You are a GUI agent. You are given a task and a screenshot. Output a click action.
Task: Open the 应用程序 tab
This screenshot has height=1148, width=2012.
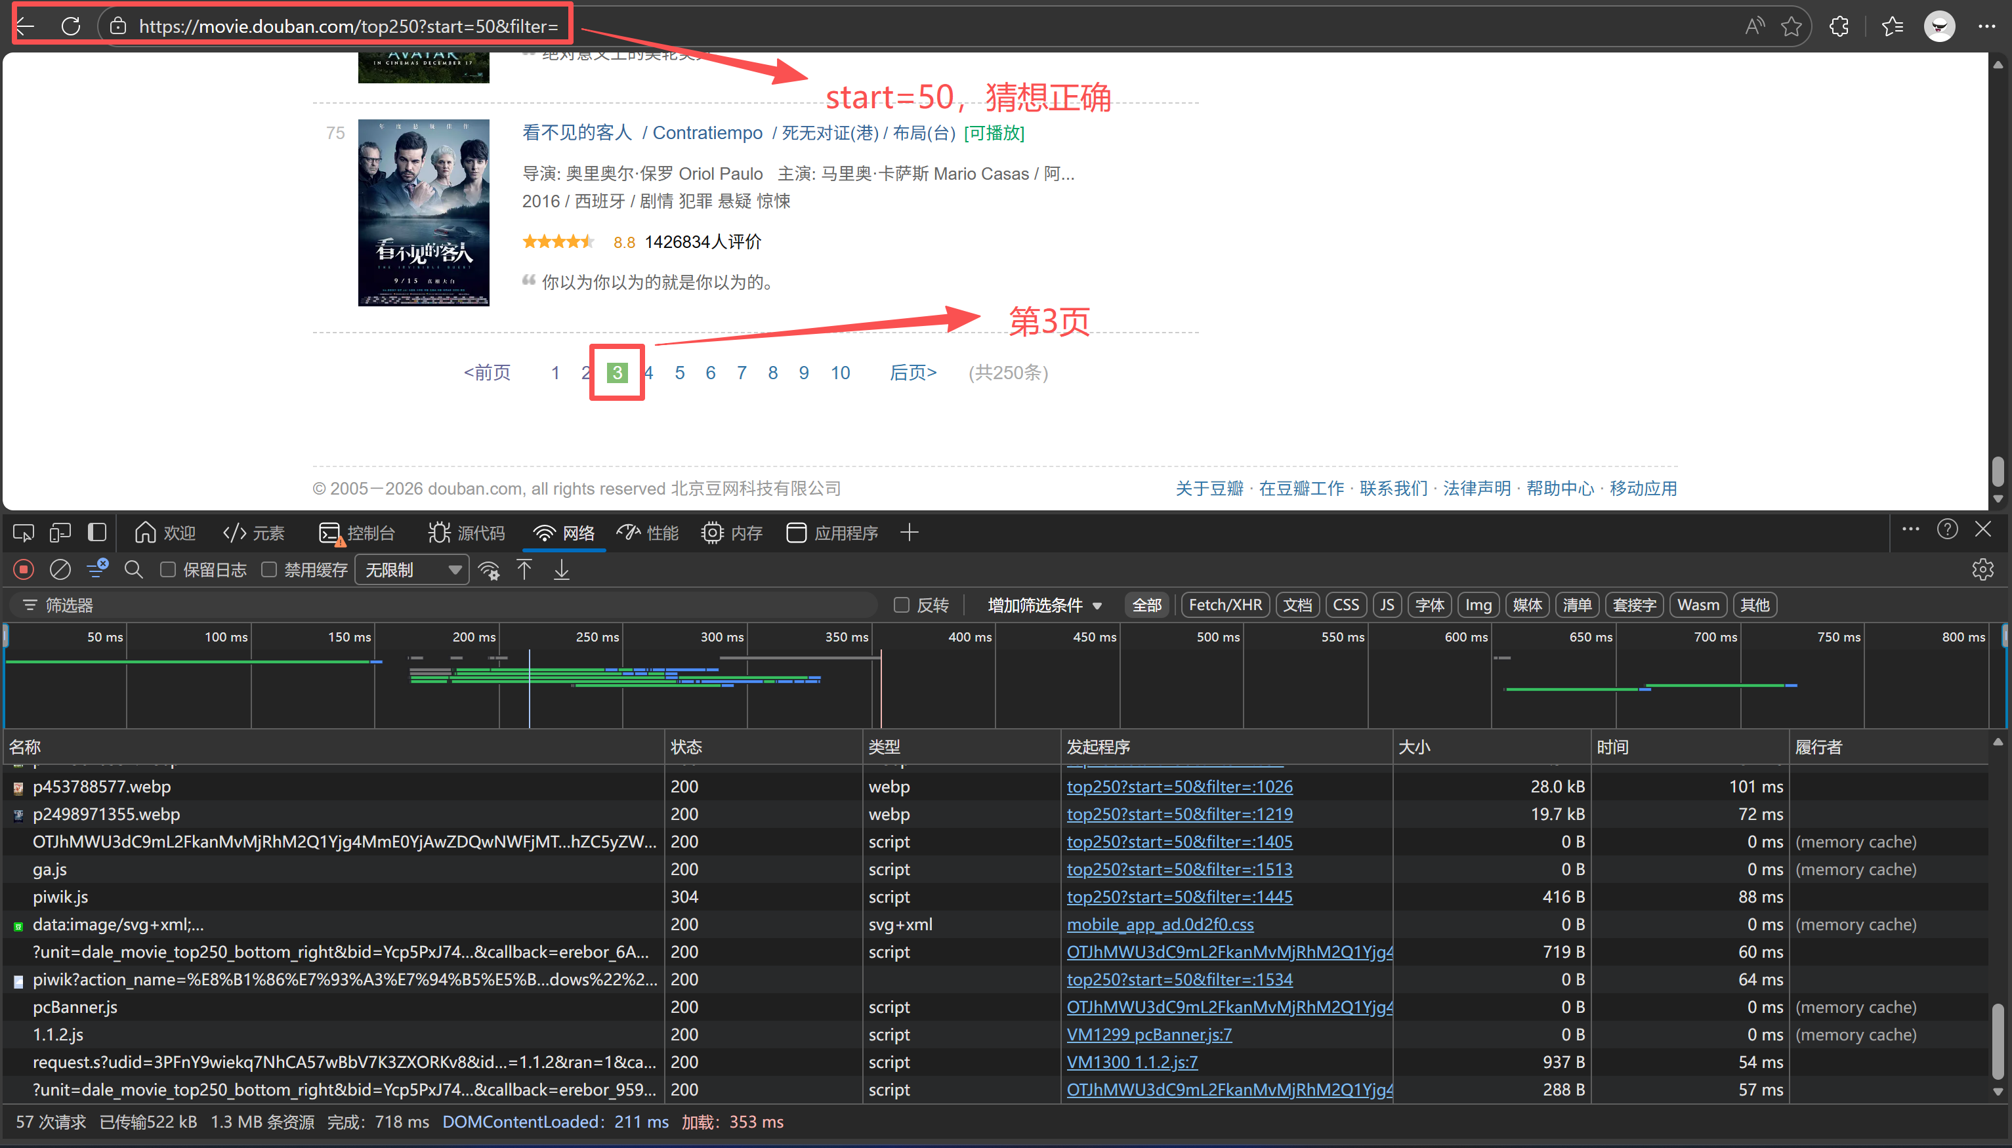pos(832,533)
